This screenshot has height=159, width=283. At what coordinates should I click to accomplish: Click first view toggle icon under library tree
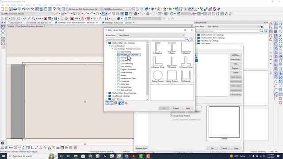pos(107,103)
